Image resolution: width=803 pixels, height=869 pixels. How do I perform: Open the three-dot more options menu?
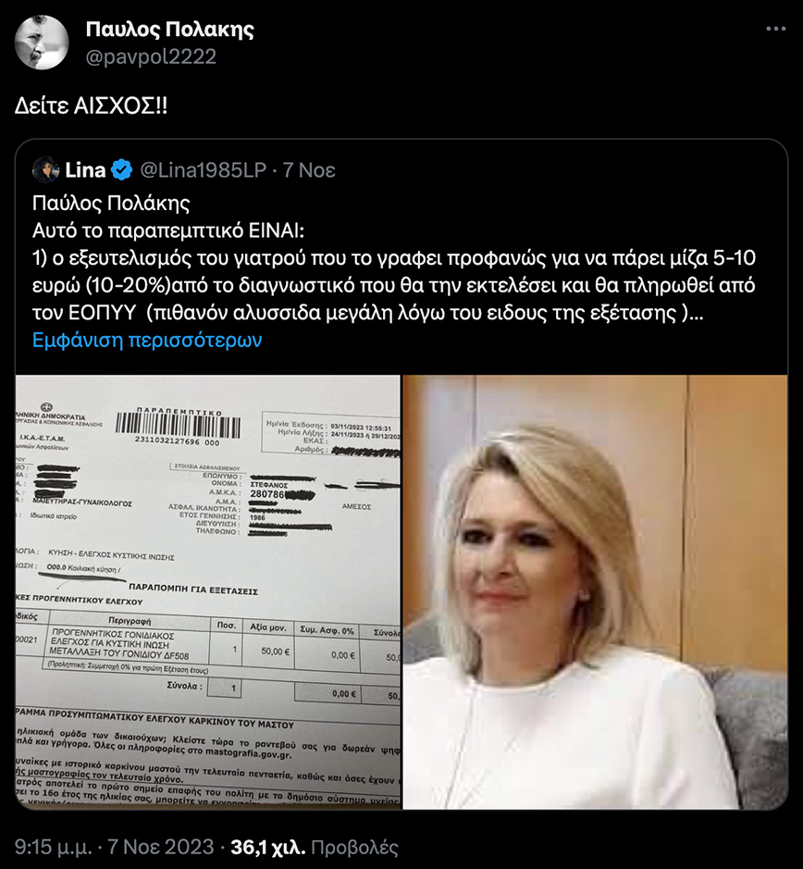775,29
